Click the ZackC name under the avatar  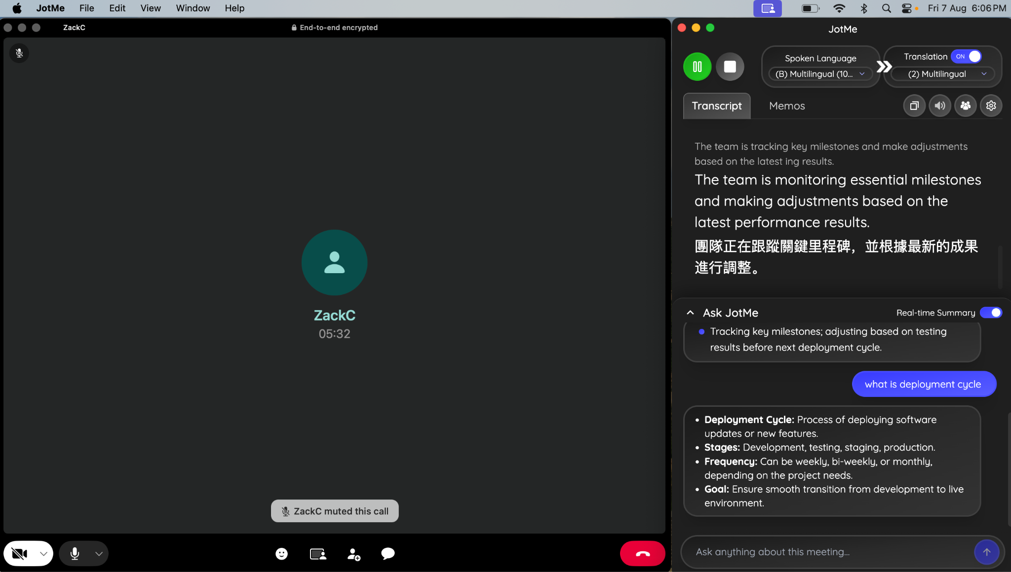[334, 316]
